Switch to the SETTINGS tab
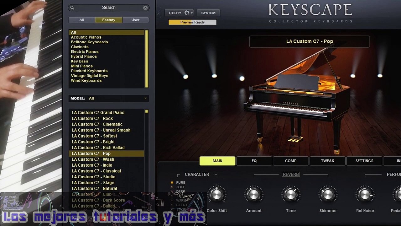This screenshot has width=401, height=226. pos(364,161)
